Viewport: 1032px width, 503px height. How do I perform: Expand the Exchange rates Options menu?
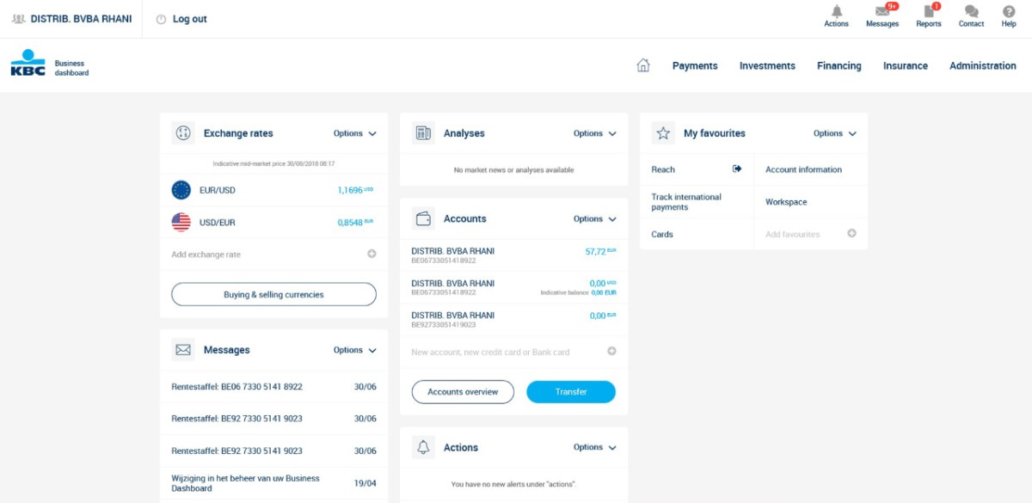point(354,133)
